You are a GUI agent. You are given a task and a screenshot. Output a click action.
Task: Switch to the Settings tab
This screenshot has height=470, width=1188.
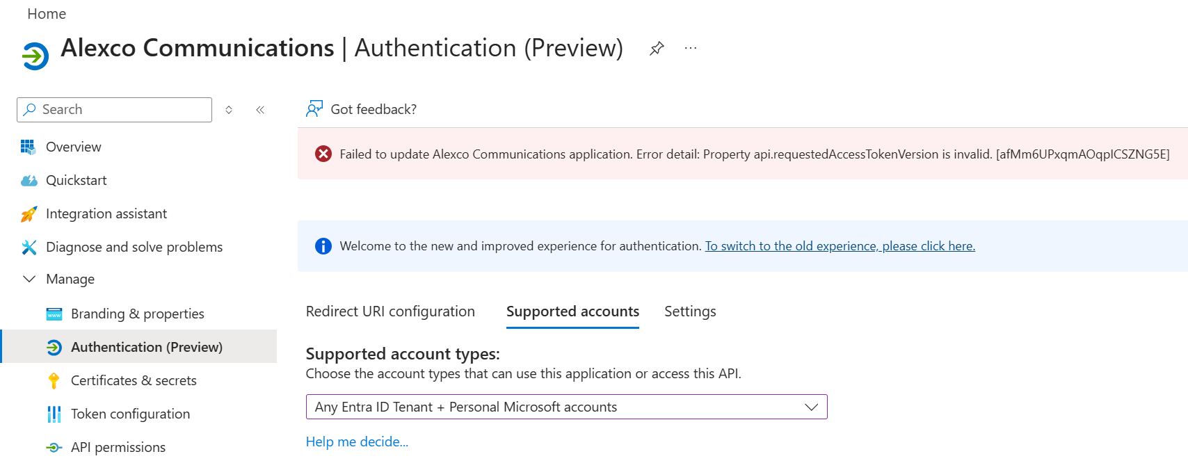point(690,311)
